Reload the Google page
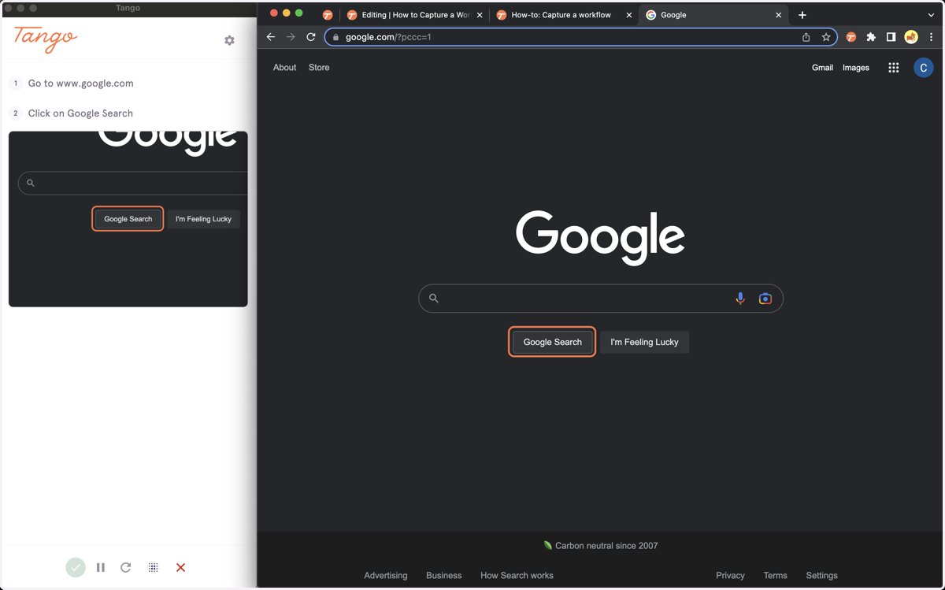Viewport: 945px width, 590px height. click(x=311, y=37)
